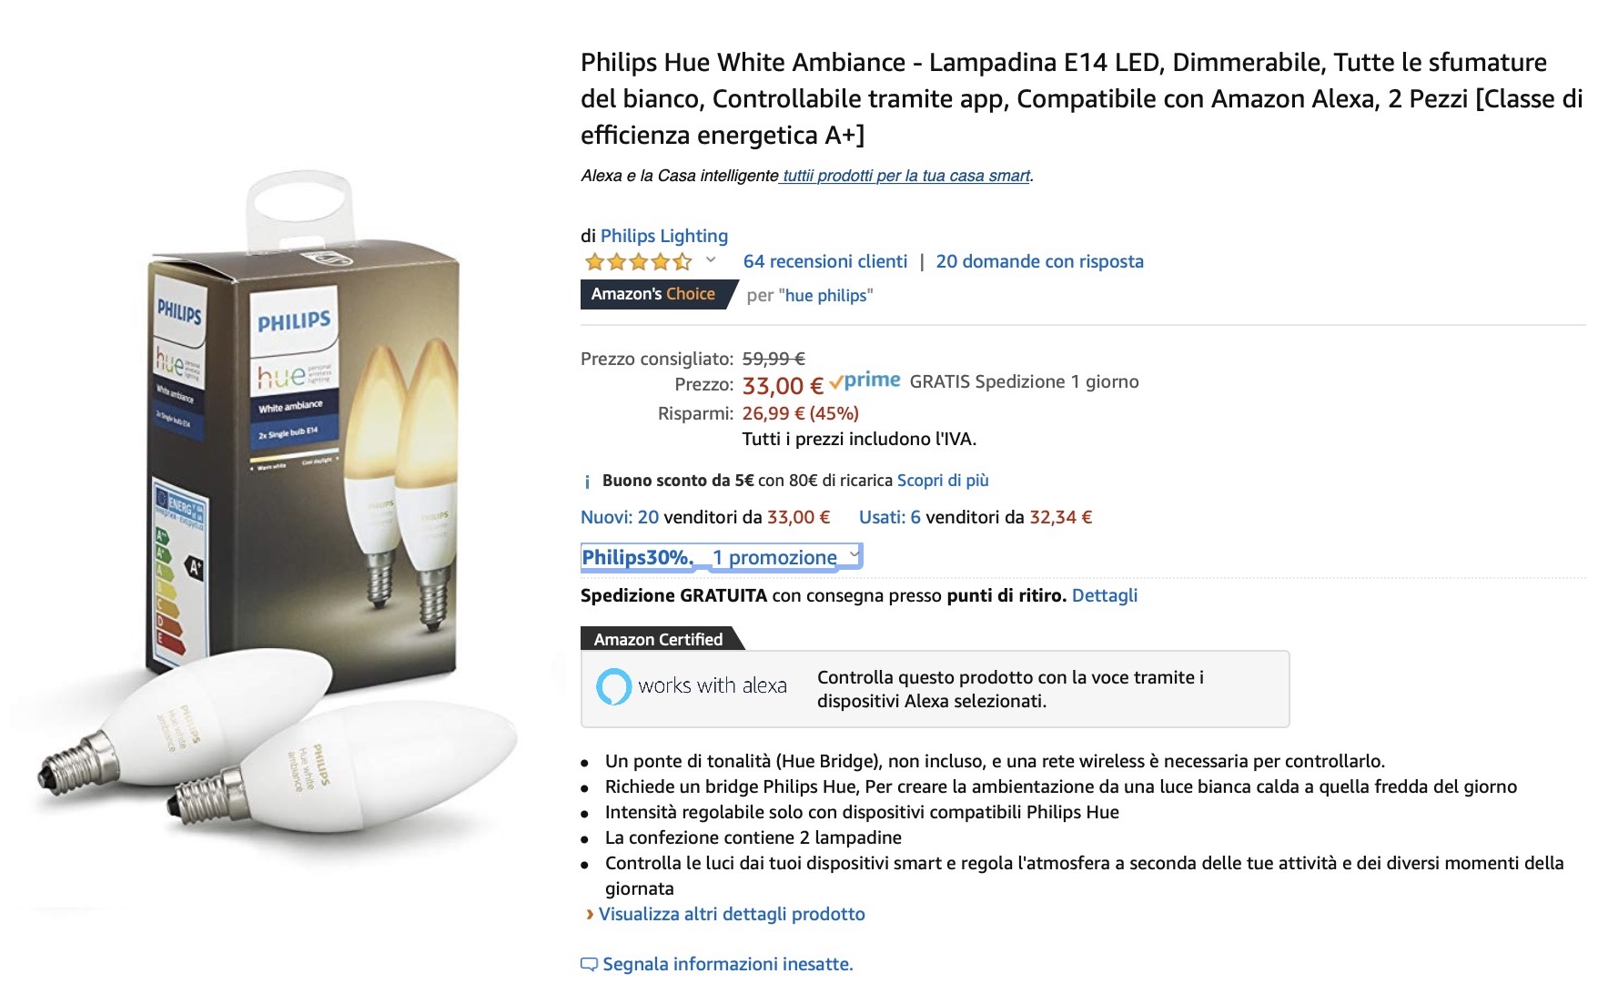Open the rating breakdown chevron beside stars
The image size is (1608, 994).
(711, 260)
